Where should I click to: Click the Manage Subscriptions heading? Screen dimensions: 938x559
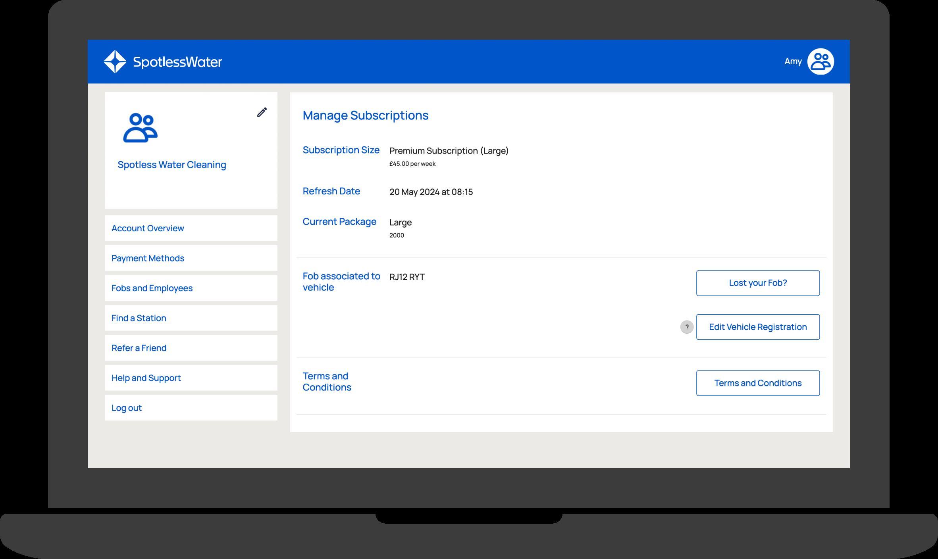click(366, 115)
